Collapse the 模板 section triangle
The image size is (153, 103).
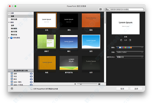pos(9,22)
